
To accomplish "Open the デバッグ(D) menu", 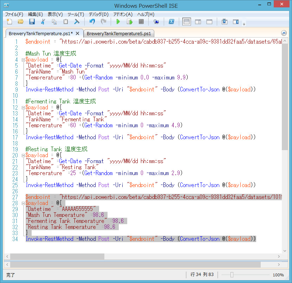I will click(98, 14).
